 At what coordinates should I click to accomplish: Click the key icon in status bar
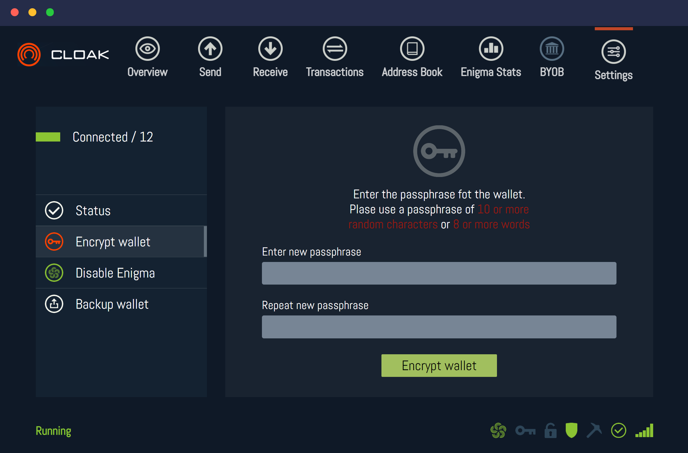[x=525, y=431]
